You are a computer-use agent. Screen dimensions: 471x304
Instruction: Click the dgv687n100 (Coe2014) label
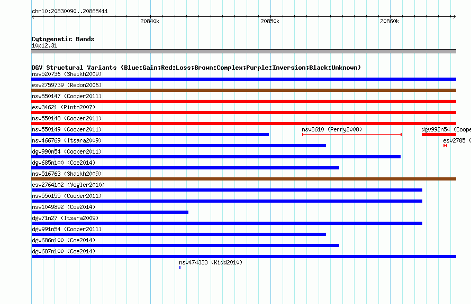[64, 251]
